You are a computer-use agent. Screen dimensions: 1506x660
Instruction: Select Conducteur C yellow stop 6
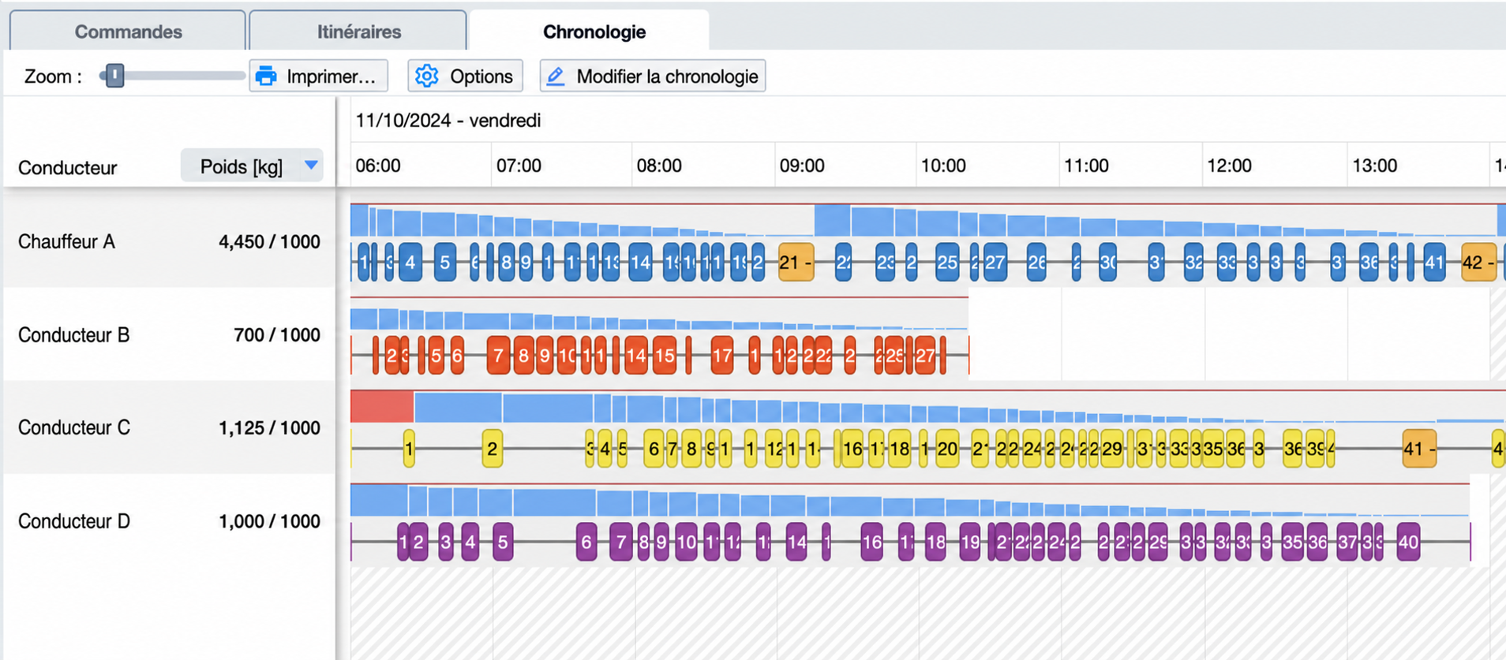[x=654, y=449]
